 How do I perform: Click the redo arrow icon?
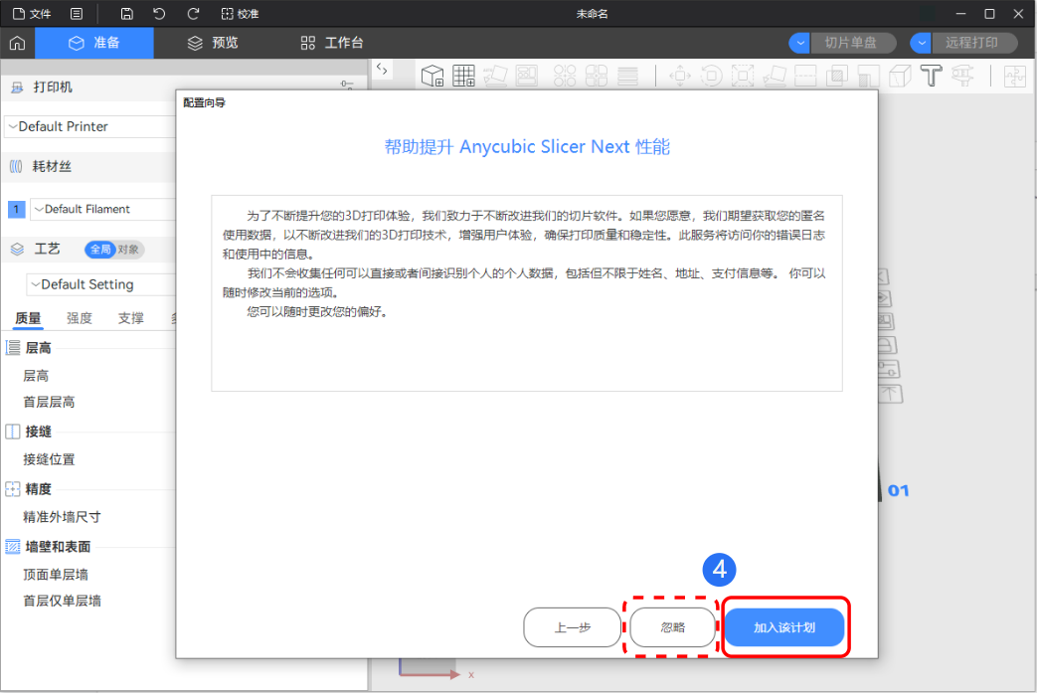193,14
